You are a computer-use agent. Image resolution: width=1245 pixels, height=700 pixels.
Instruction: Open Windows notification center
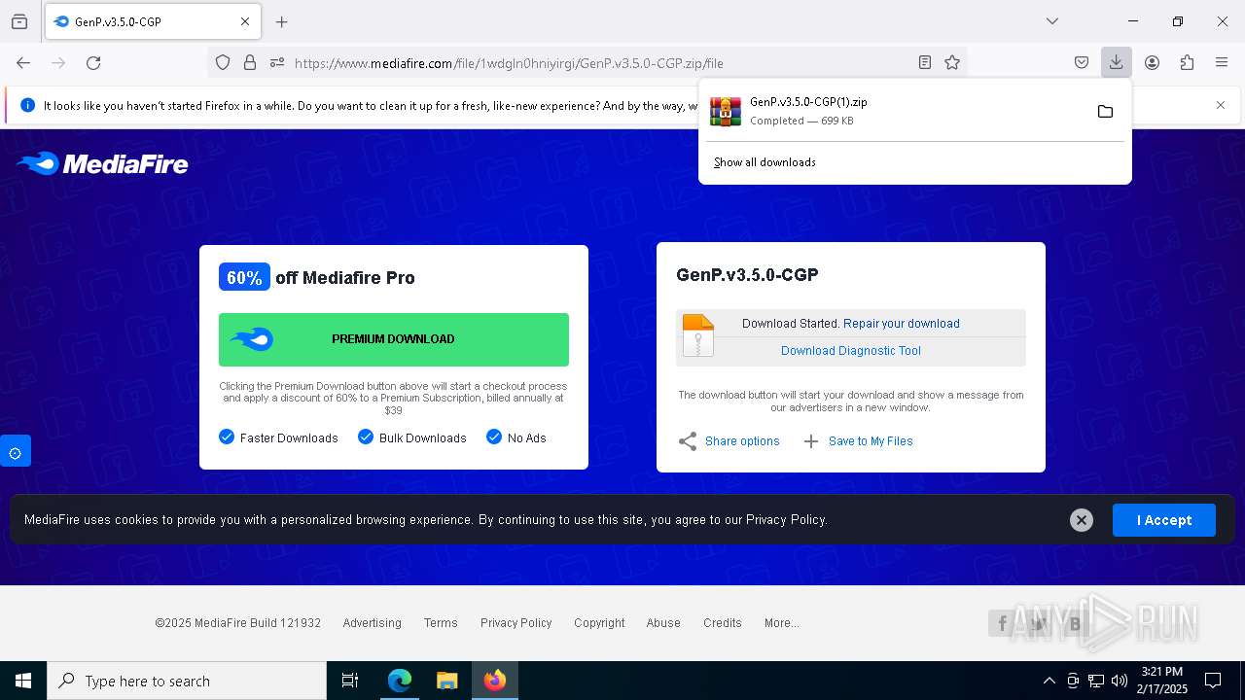pyautogui.click(x=1213, y=681)
